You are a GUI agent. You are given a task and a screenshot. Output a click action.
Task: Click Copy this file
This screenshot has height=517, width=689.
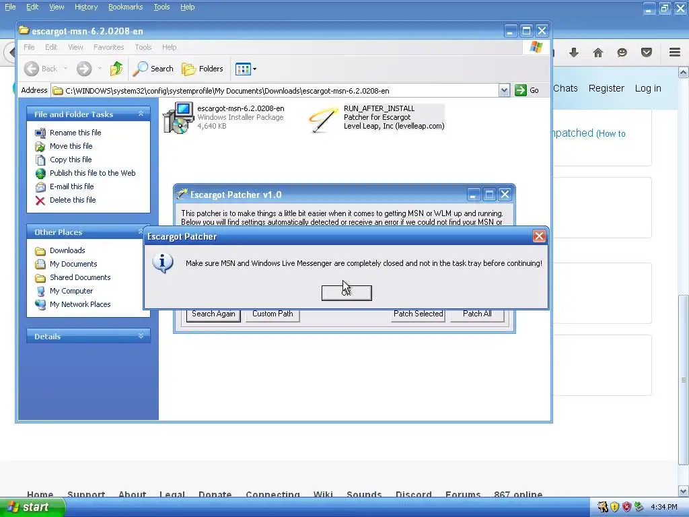pyautogui.click(x=71, y=160)
